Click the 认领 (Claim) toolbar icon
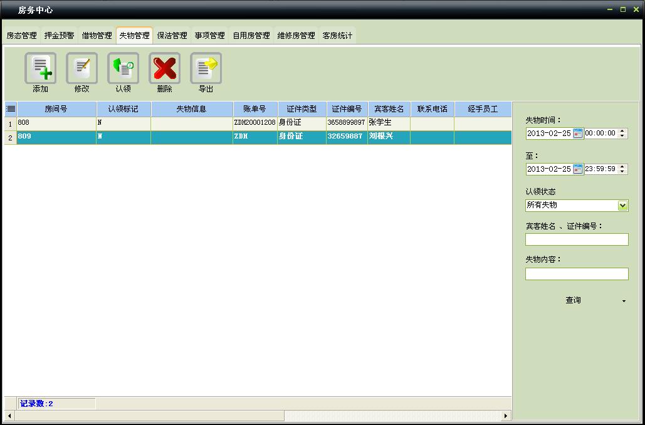The width and height of the screenshot is (645, 425). (x=123, y=68)
